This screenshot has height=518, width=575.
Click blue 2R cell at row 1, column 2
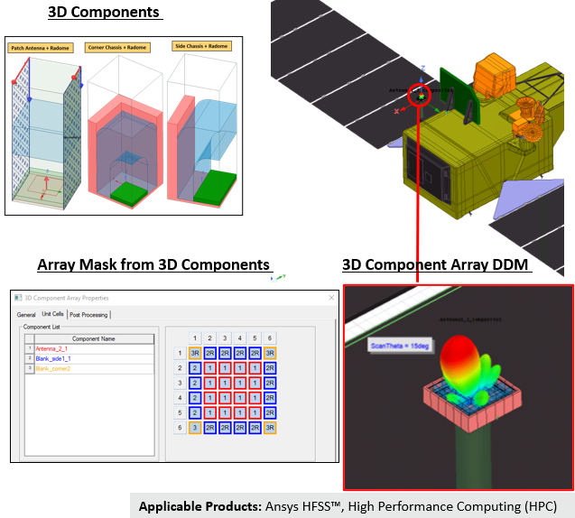coord(209,353)
